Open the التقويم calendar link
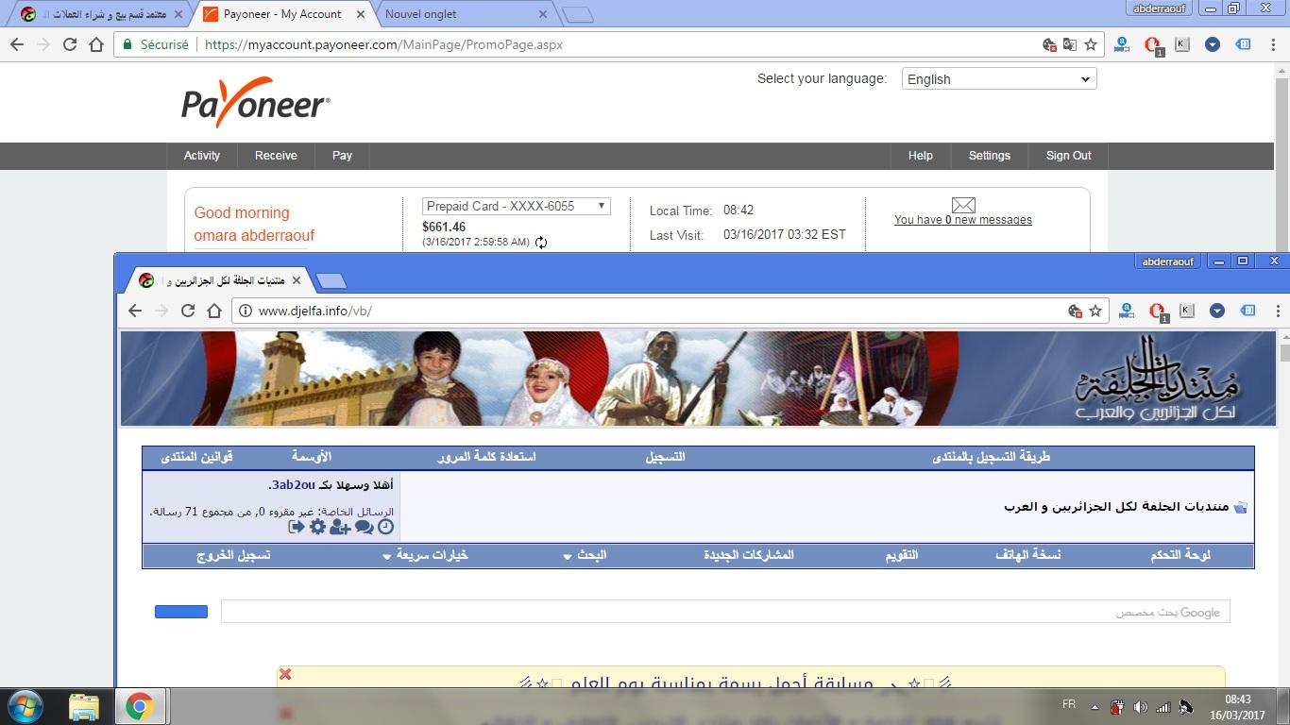 [x=902, y=555]
